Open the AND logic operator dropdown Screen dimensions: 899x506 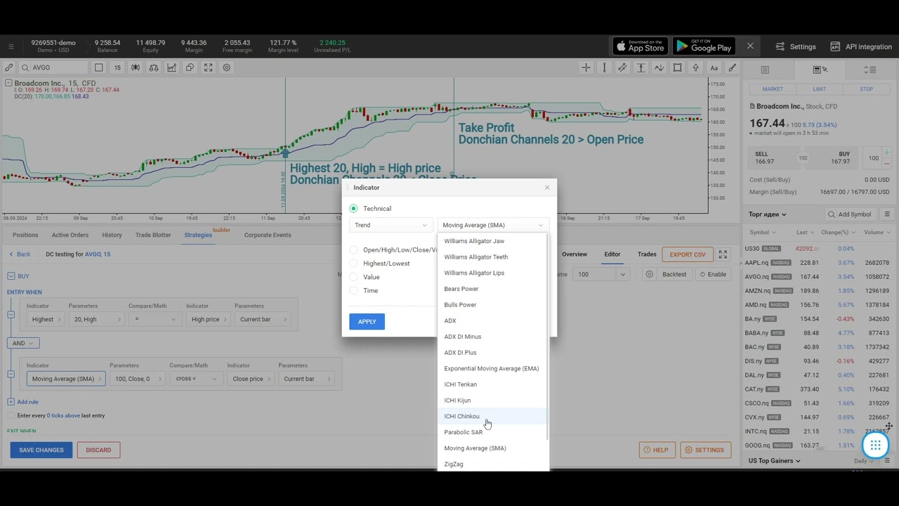23,343
